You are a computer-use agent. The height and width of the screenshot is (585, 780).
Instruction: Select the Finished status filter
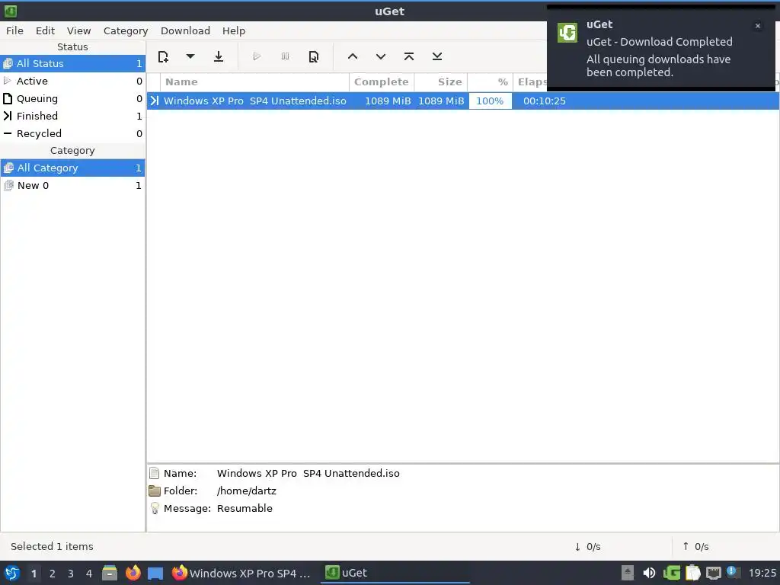[x=72, y=116]
